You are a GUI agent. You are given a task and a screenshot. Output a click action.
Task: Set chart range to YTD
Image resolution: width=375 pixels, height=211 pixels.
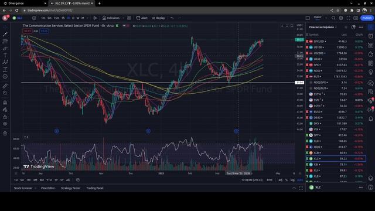(x=49, y=180)
